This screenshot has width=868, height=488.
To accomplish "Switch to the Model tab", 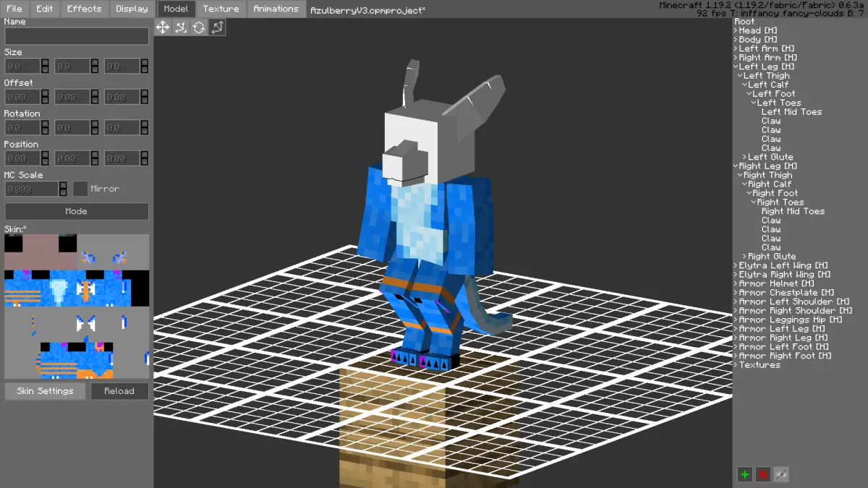I will point(176,9).
